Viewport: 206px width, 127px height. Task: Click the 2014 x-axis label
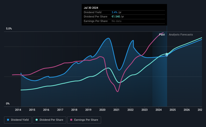(18, 110)
